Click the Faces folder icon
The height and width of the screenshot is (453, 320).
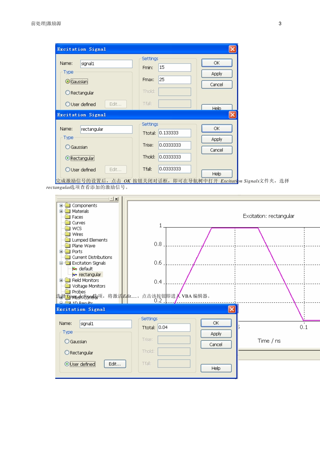67,217
